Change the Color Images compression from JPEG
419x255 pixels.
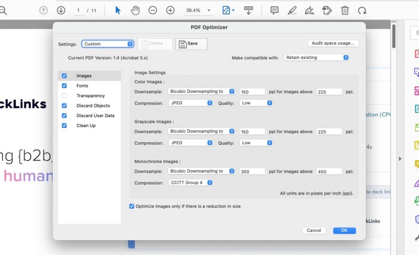[x=191, y=103]
